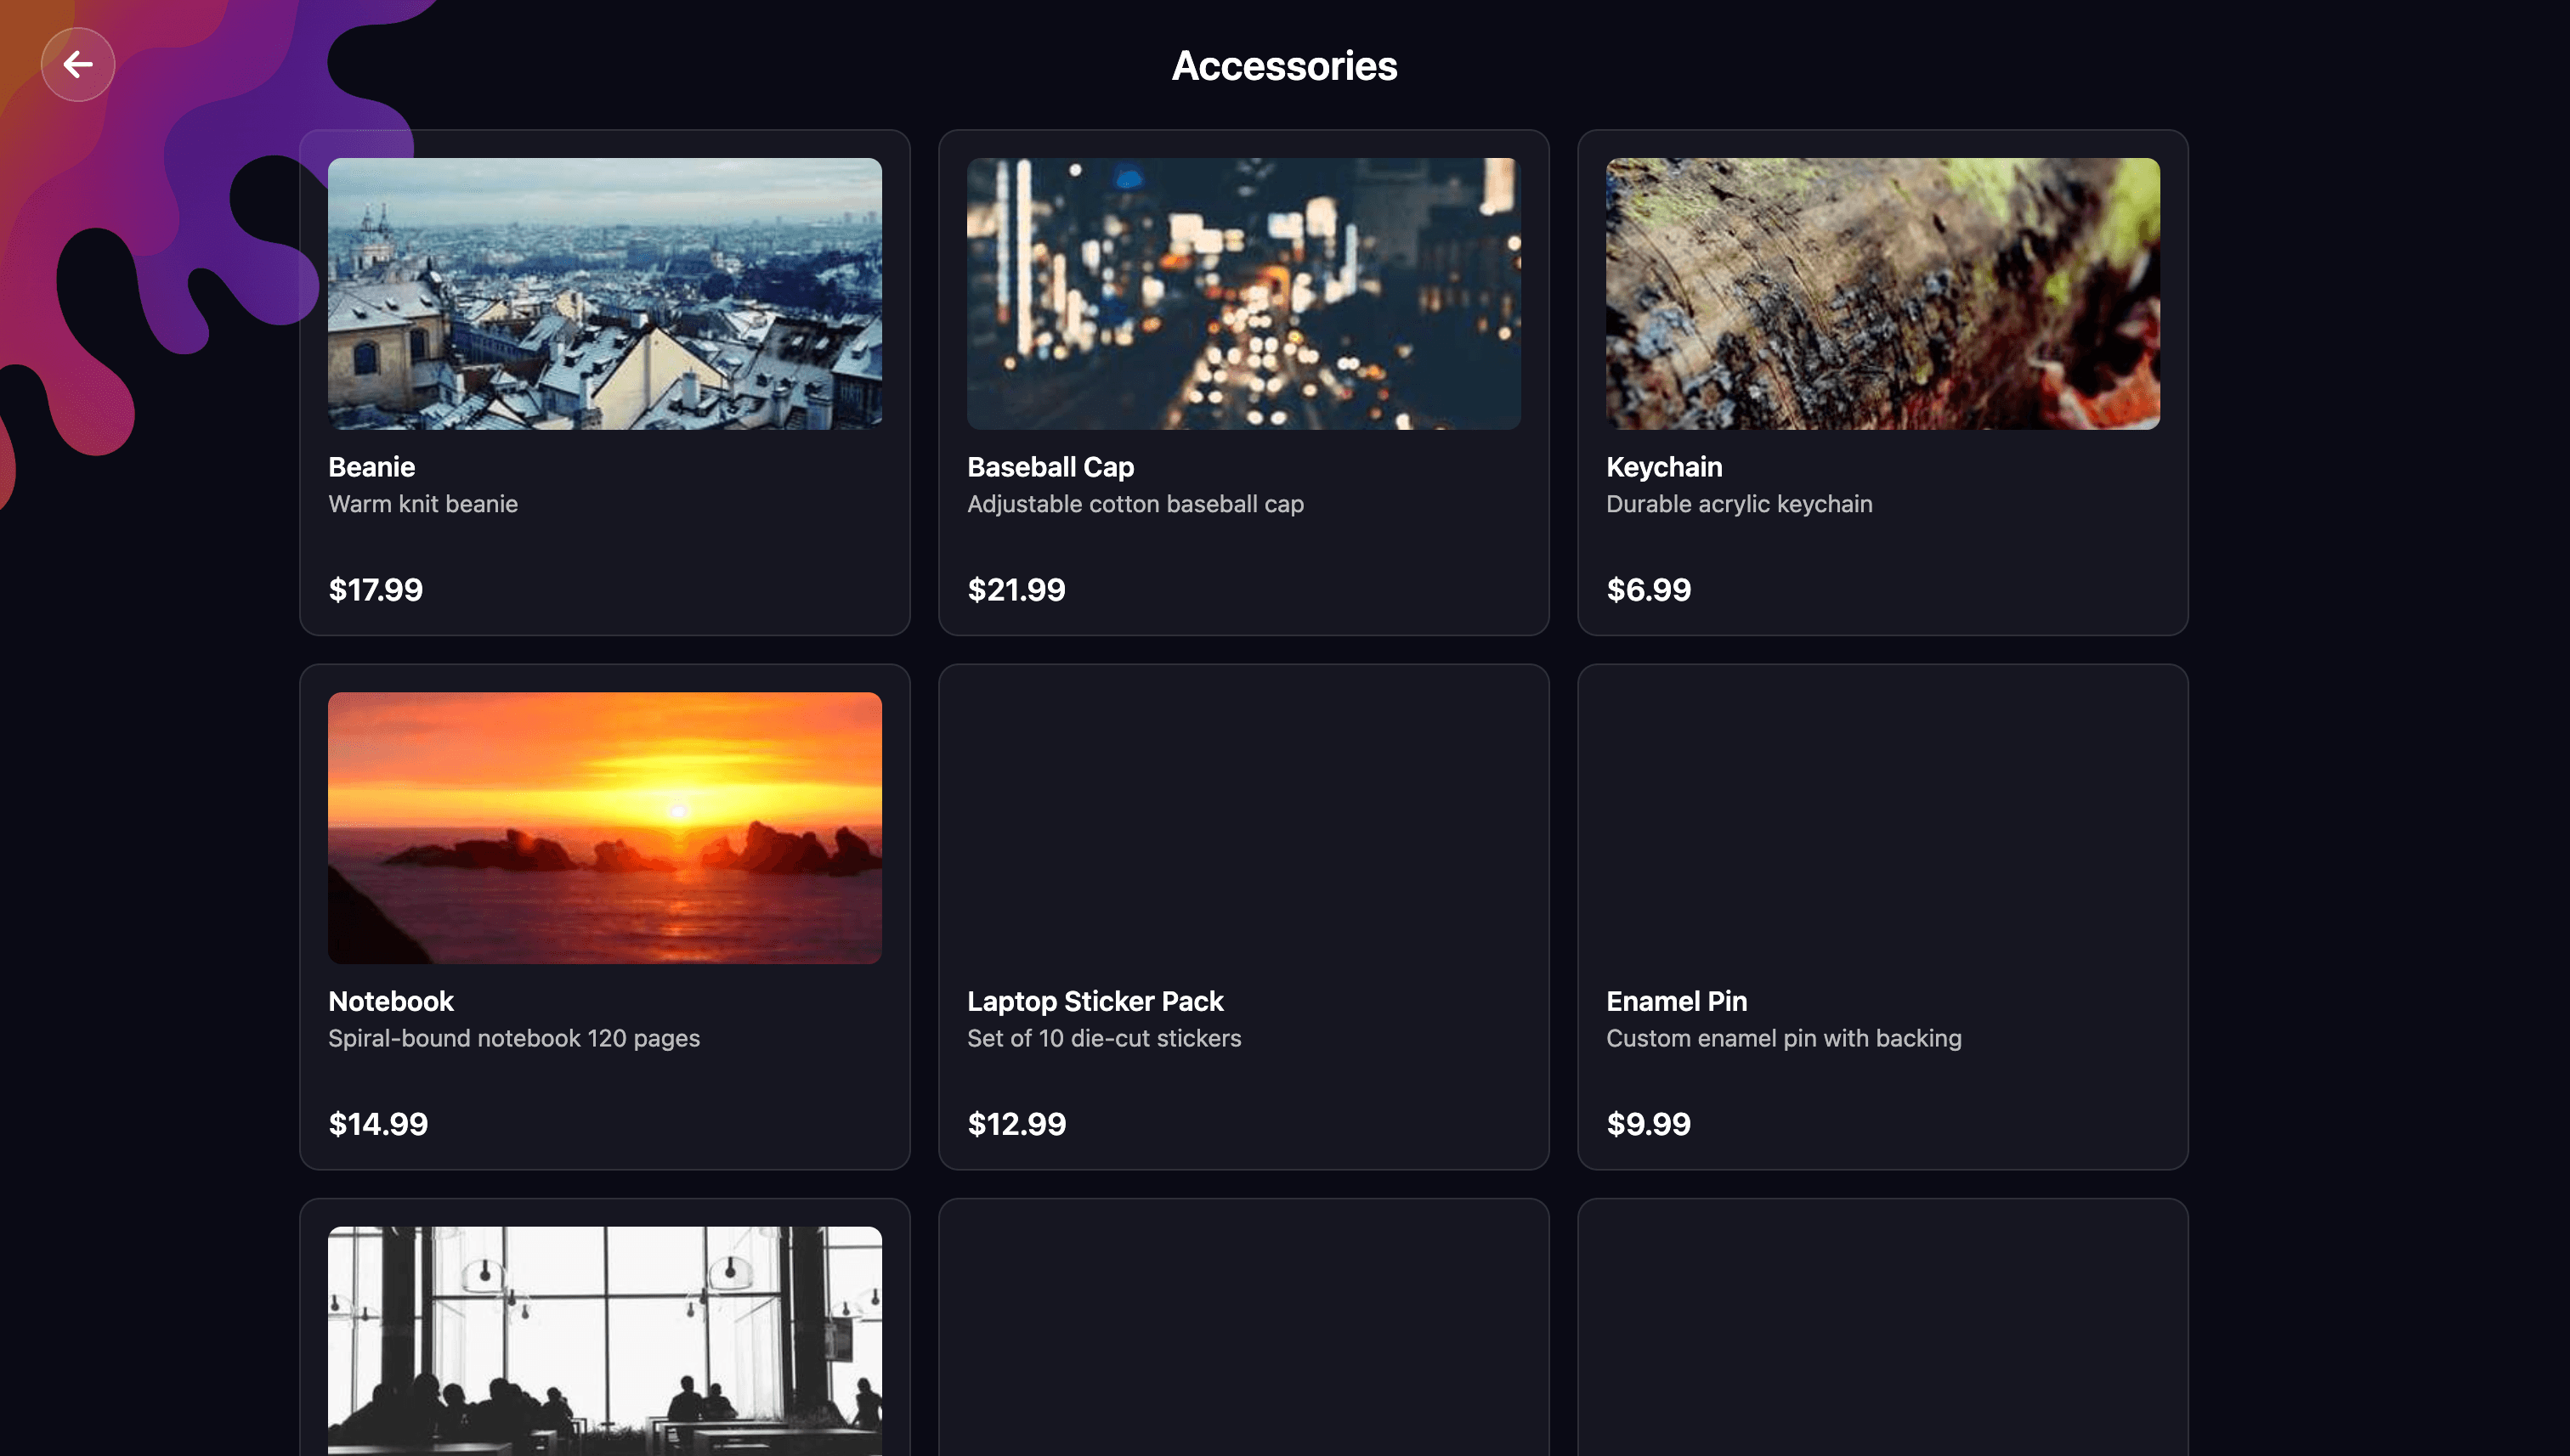
Task: Click the $12.99 sticker pack price
Action: 1016,1124
